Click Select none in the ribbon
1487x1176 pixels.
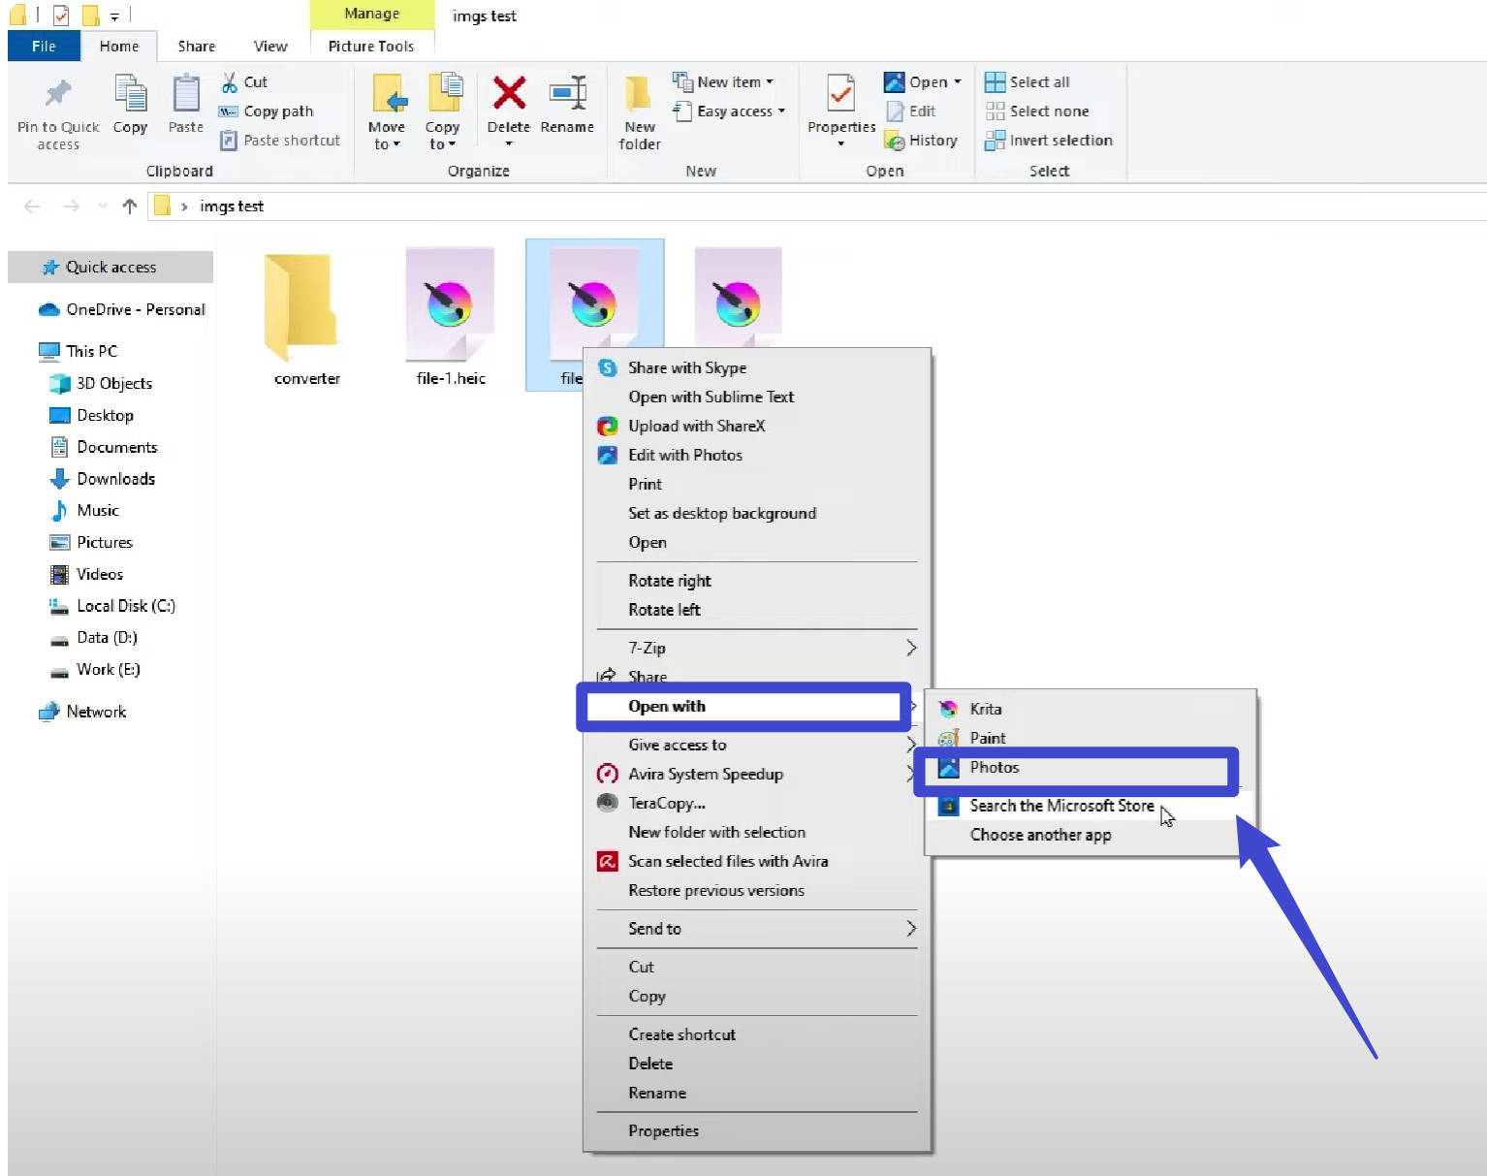tap(1037, 111)
